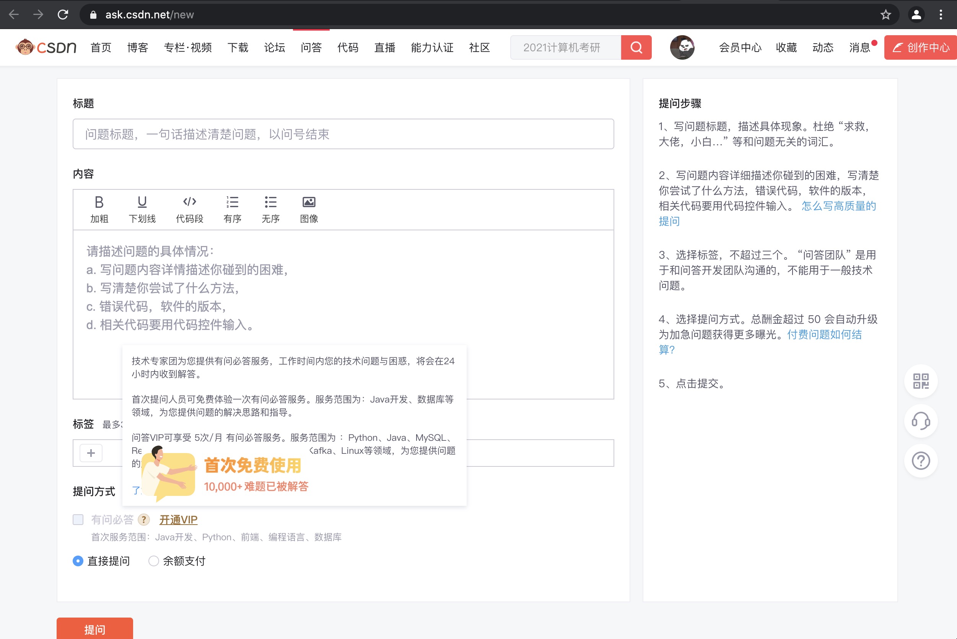The height and width of the screenshot is (639, 957).
Task: Click the 开通VIP link
Action: click(x=178, y=520)
